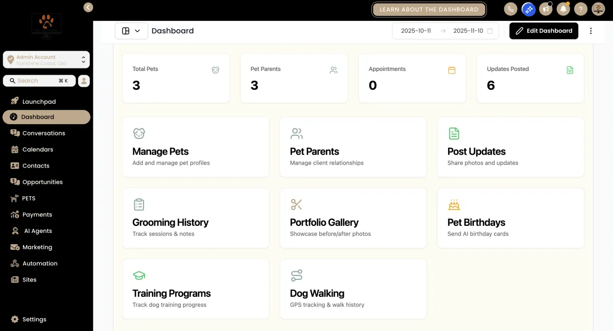
Task: Open the announcements megaphone icon
Action: click(x=546, y=9)
